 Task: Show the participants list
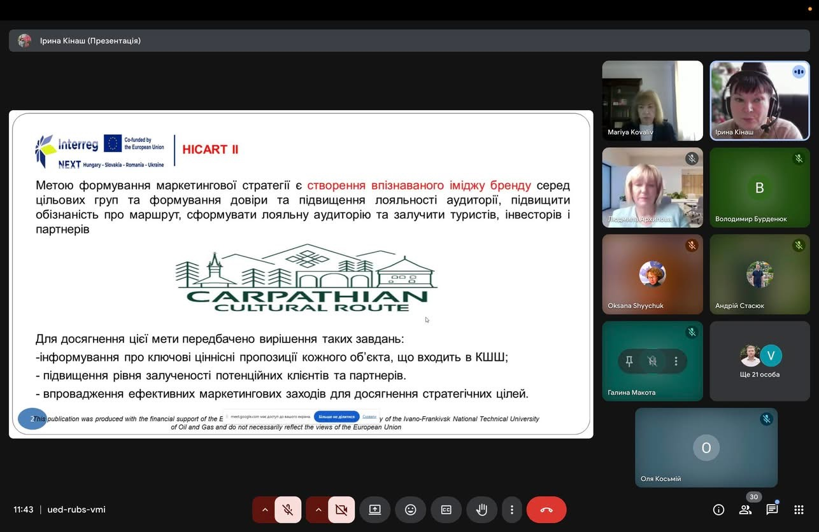click(745, 510)
